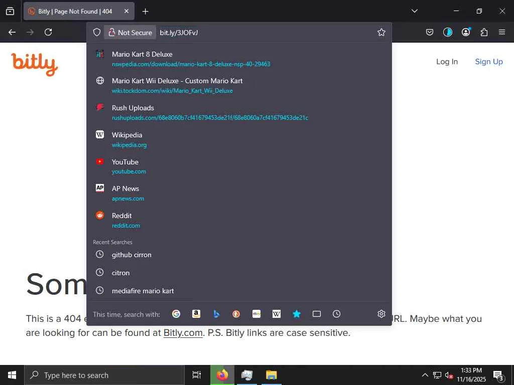Screen dimensions: 514x385
Task: Select YouTube suggestion
Action: coord(239,166)
